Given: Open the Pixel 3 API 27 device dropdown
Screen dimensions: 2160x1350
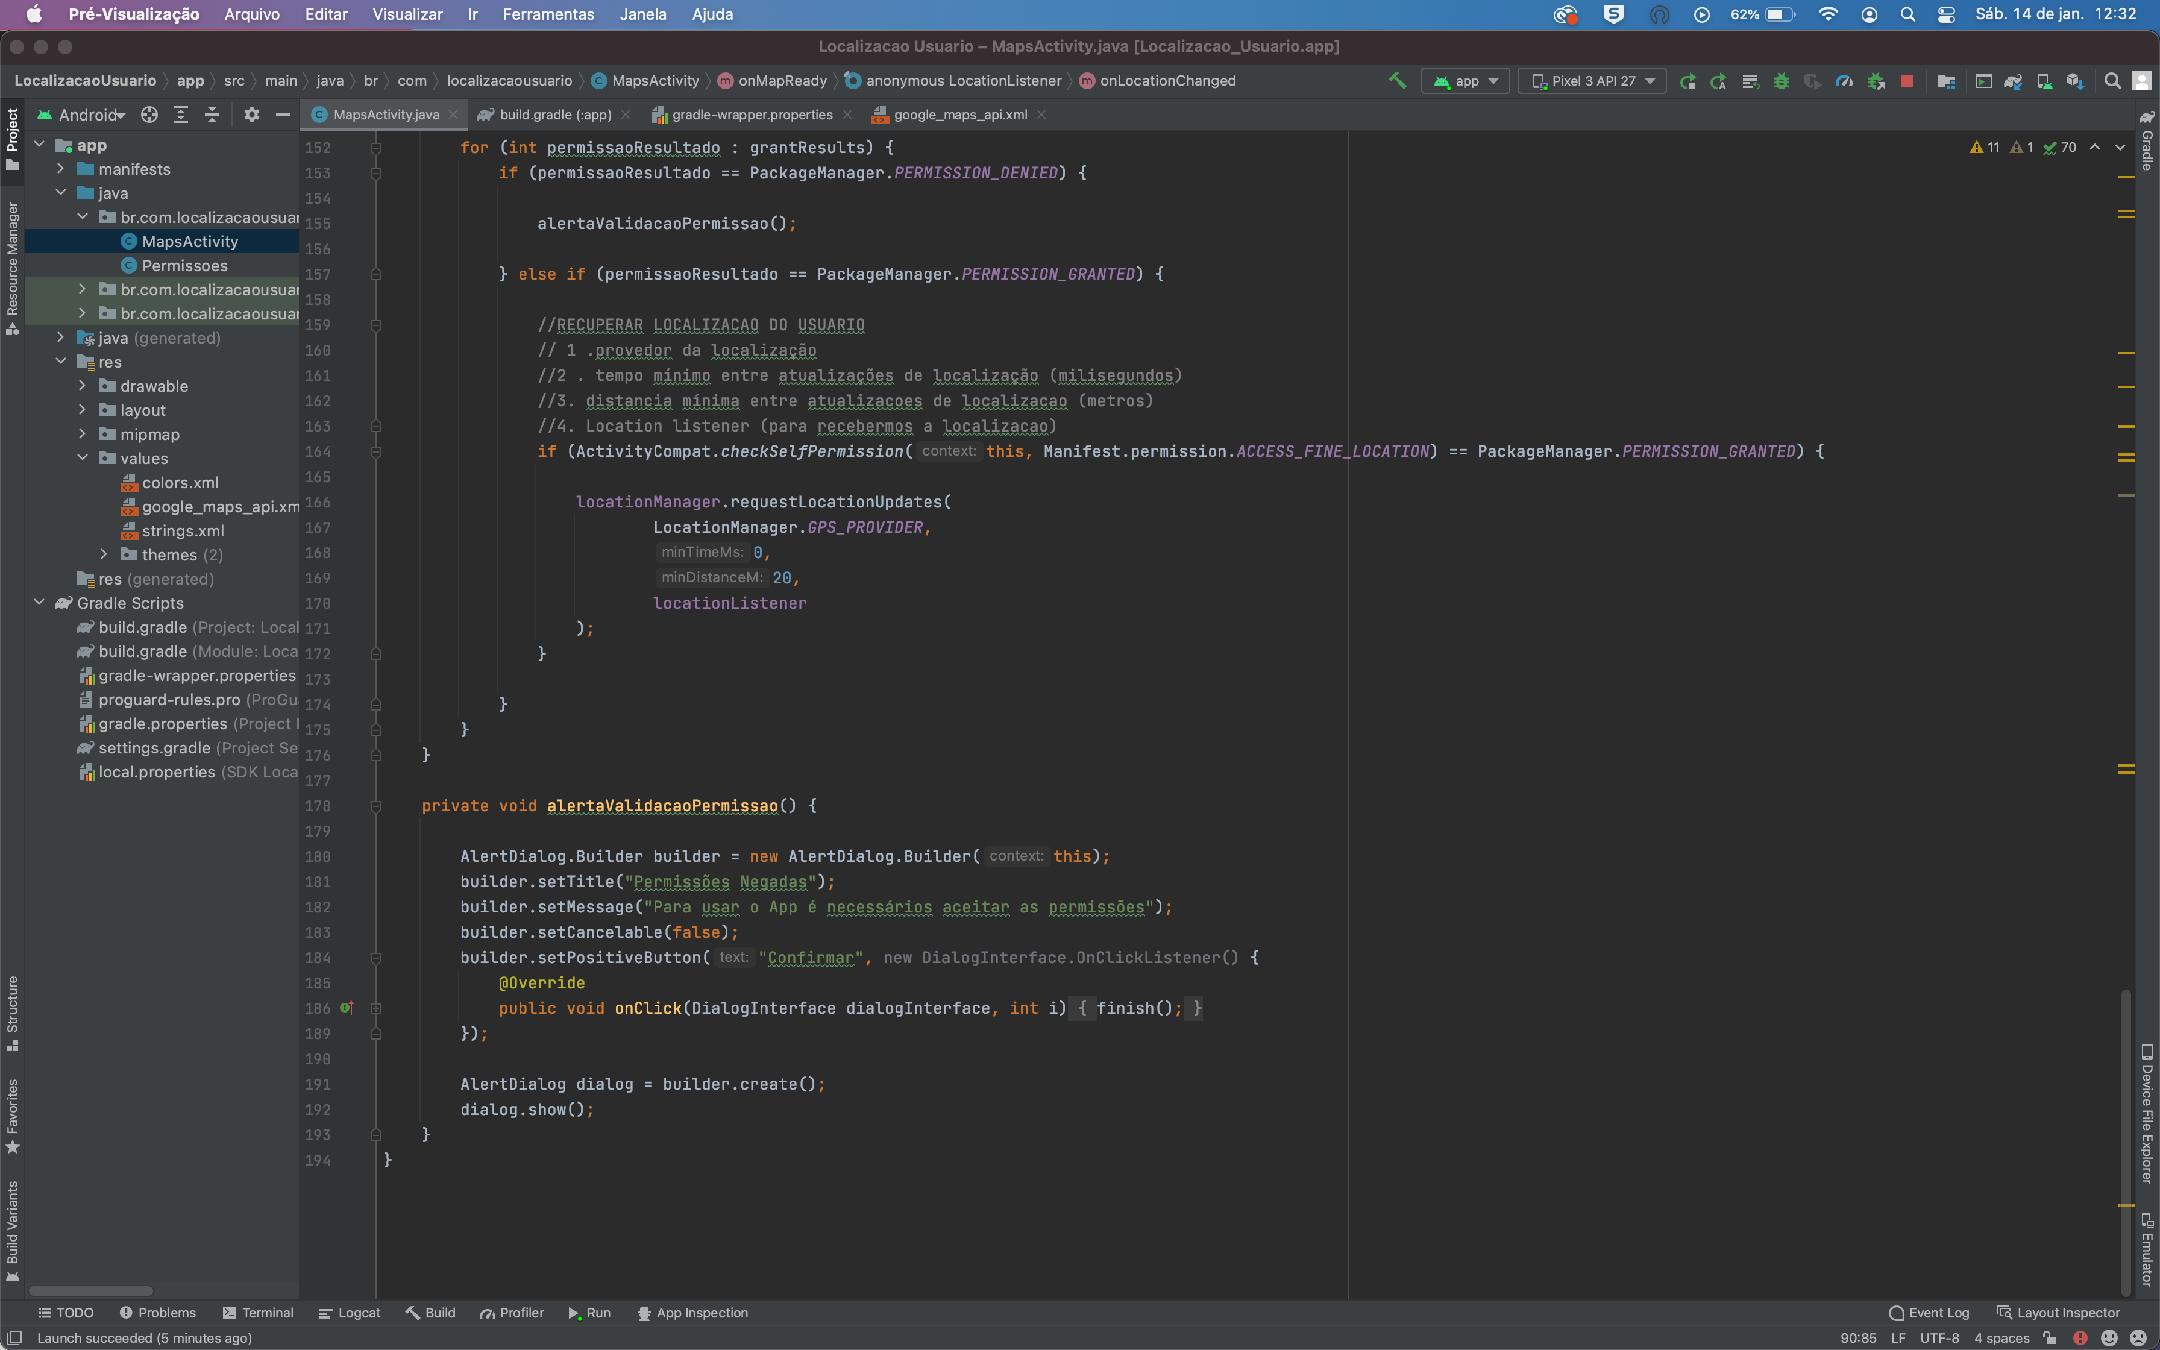Looking at the screenshot, I should pos(1592,80).
